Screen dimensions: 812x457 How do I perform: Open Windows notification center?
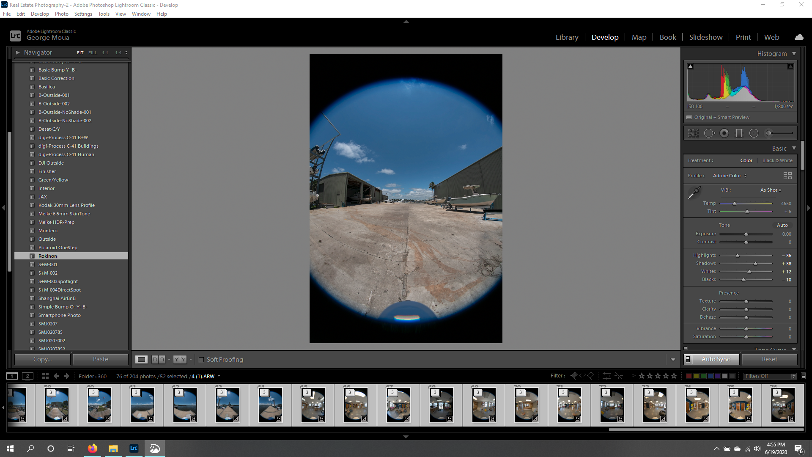coord(798,449)
